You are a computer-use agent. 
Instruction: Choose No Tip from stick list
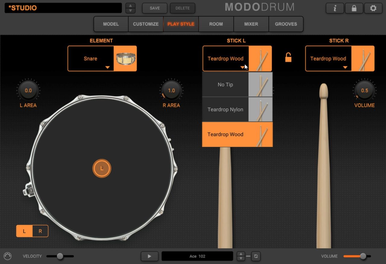pos(225,85)
